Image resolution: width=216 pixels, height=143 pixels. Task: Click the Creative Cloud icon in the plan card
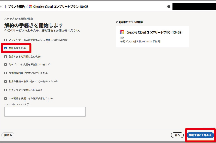pos(122,32)
